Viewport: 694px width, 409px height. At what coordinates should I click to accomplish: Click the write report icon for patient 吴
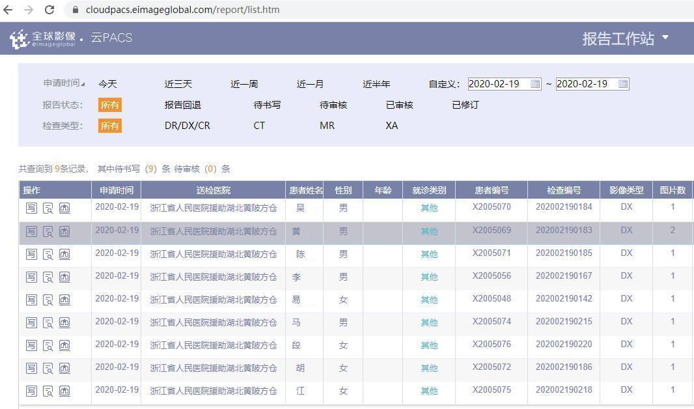31,208
